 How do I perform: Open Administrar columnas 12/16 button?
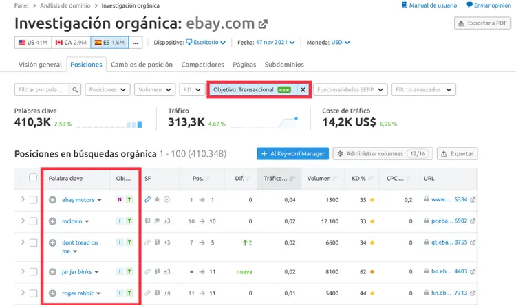click(383, 153)
